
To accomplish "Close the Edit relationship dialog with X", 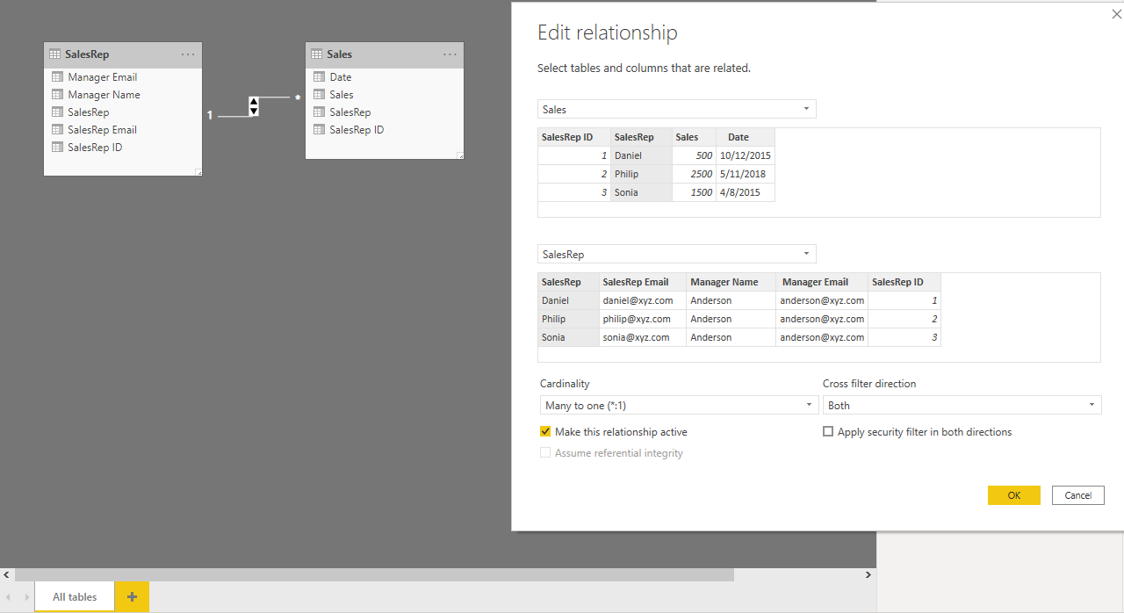I will (x=1116, y=13).
